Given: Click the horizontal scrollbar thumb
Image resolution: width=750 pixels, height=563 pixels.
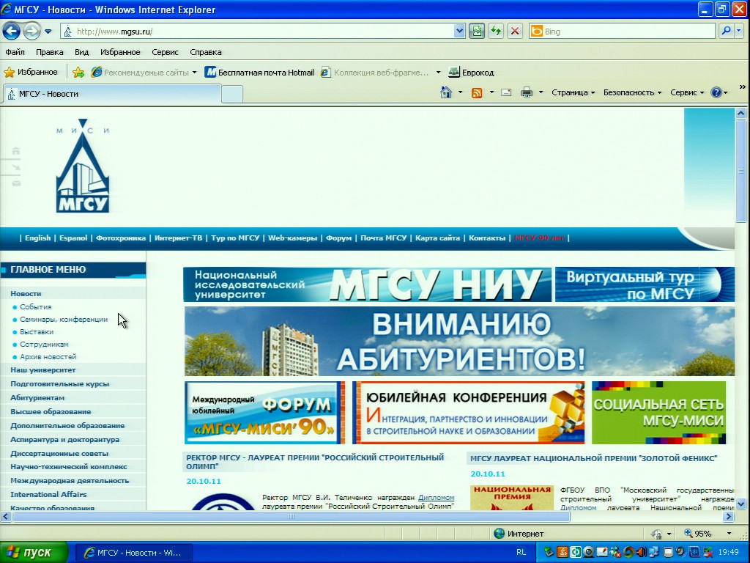Looking at the screenshot, I should [x=292, y=517].
